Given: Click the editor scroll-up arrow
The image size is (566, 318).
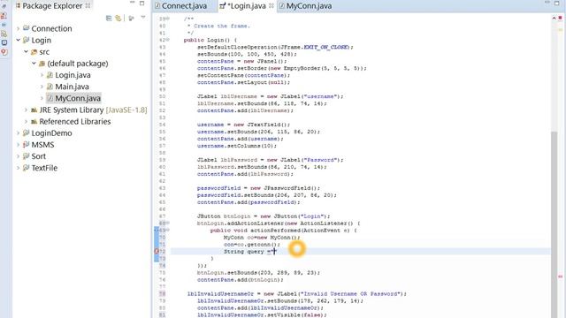Looking at the screenshot, I should tap(555, 18).
